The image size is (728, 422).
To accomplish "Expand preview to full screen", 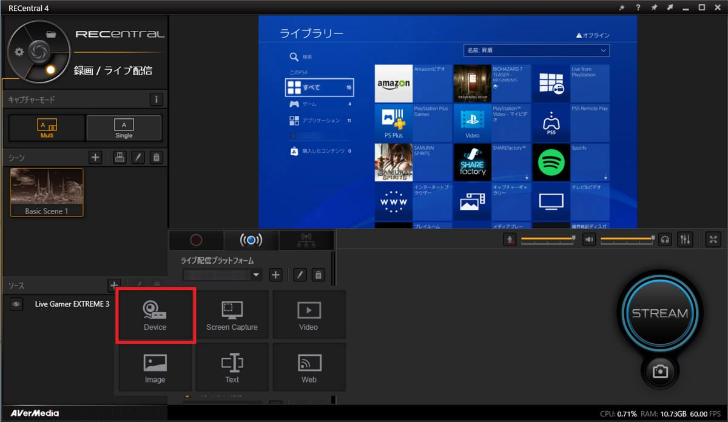I will [x=713, y=239].
